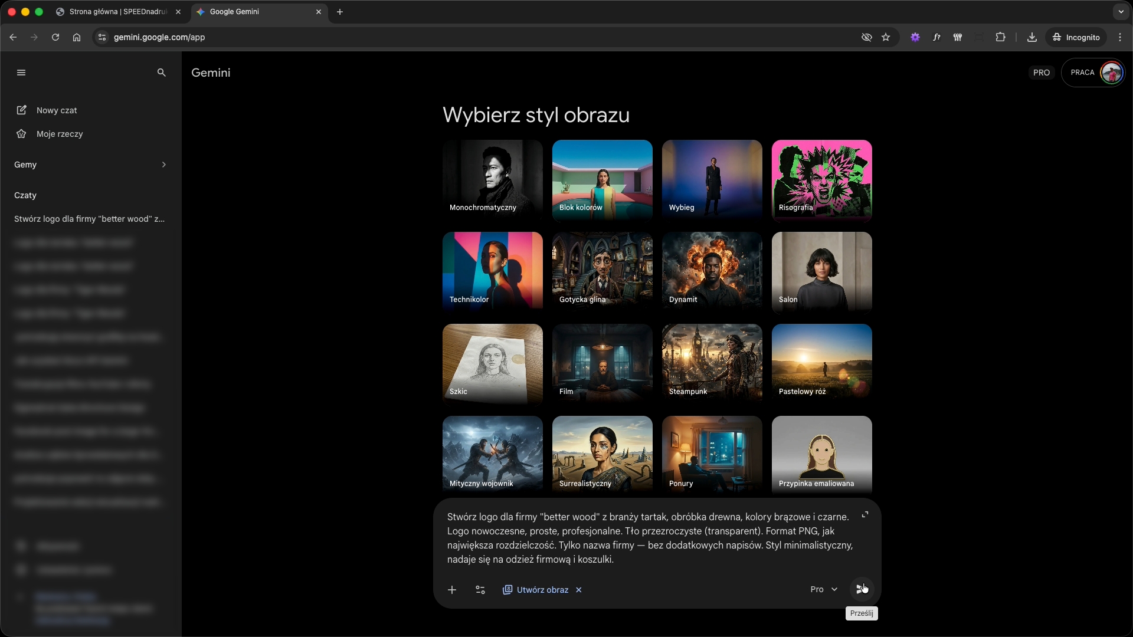Open the tools settings icon in prompt box

[x=480, y=590]
